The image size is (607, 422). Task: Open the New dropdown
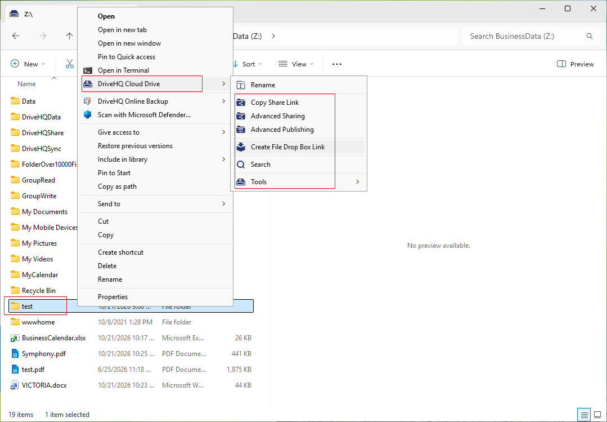coord(28,64)
